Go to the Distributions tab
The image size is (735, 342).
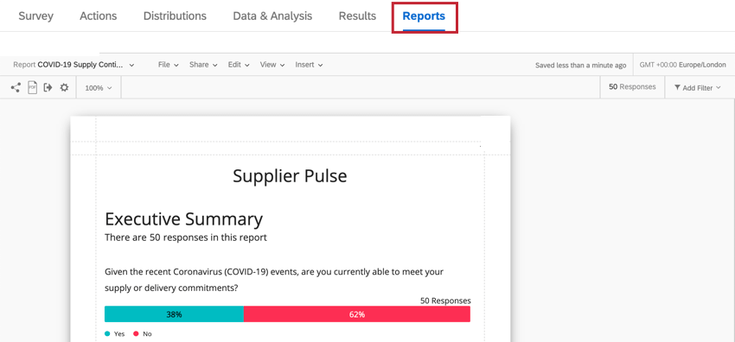click(175, 16)
